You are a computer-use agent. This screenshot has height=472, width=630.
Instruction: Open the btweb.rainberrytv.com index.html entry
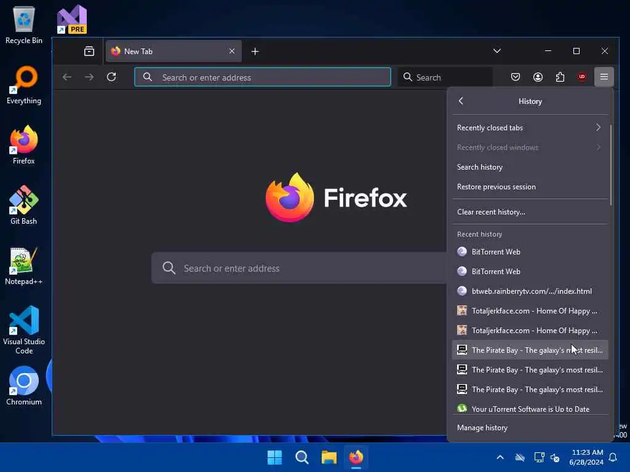click(530, 291)
